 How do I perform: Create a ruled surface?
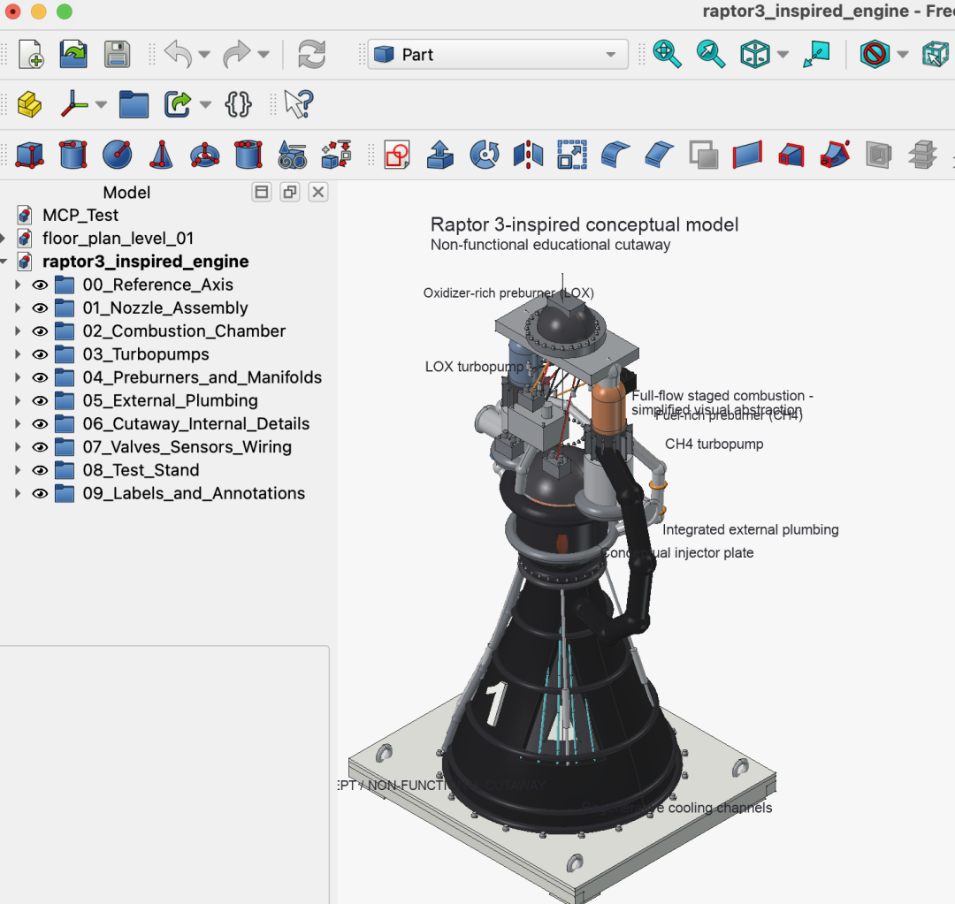(746, 155)
